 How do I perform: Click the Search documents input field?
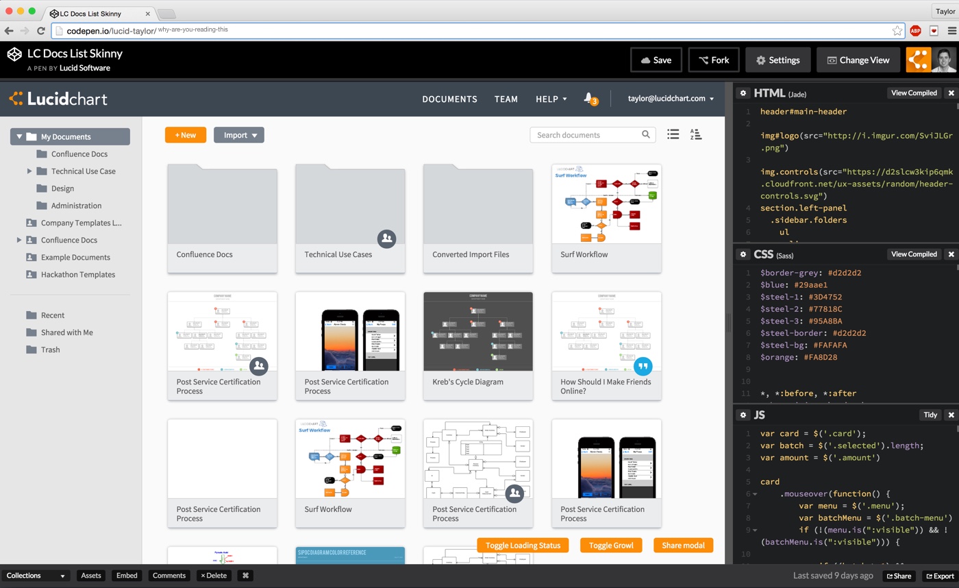pos(586,134)
